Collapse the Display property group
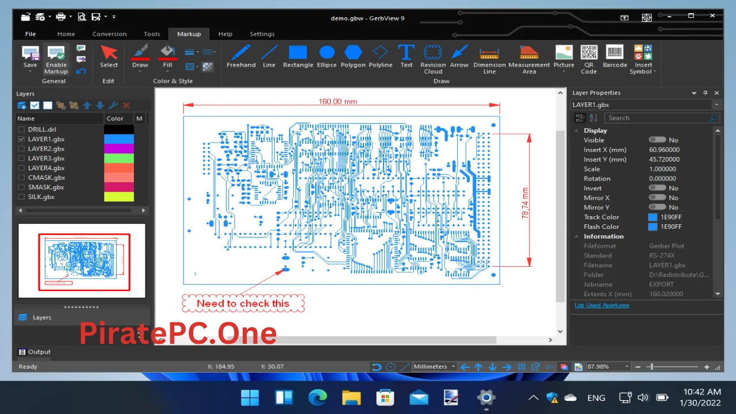The height and width of the screenshot is (414, 736). point(577,131)
